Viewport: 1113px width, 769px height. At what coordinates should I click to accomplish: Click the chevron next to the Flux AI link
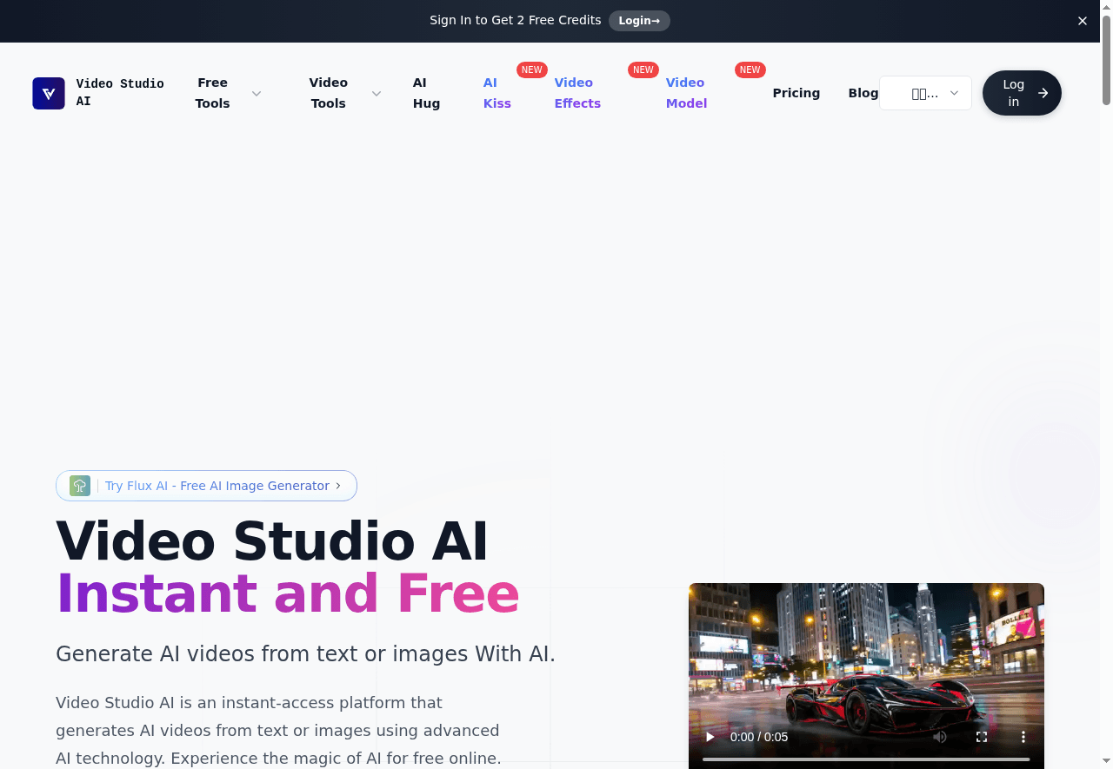tap(338, 486)
